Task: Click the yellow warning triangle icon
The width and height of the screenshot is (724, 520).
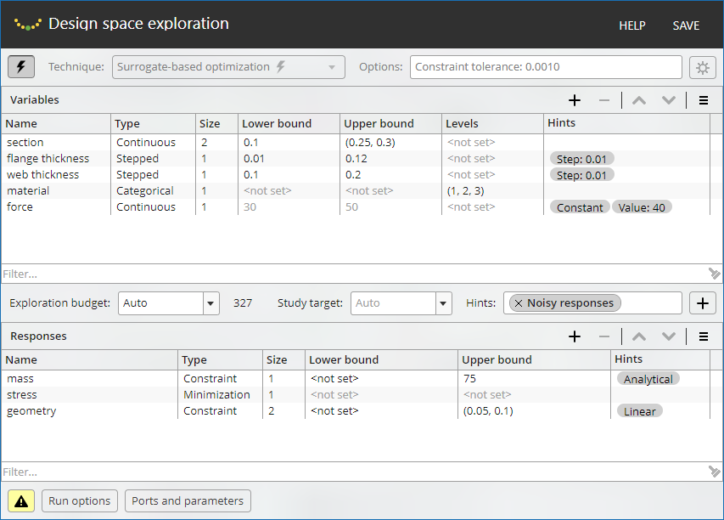Action: (x=21, y=501)
